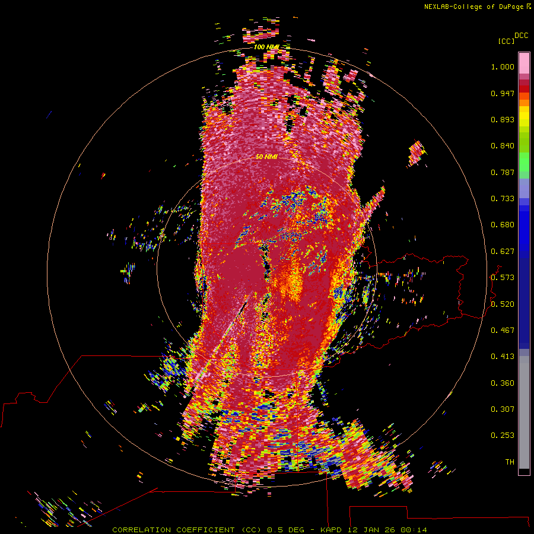
Task: Click the 0.947 scale value
Action: 503,93
